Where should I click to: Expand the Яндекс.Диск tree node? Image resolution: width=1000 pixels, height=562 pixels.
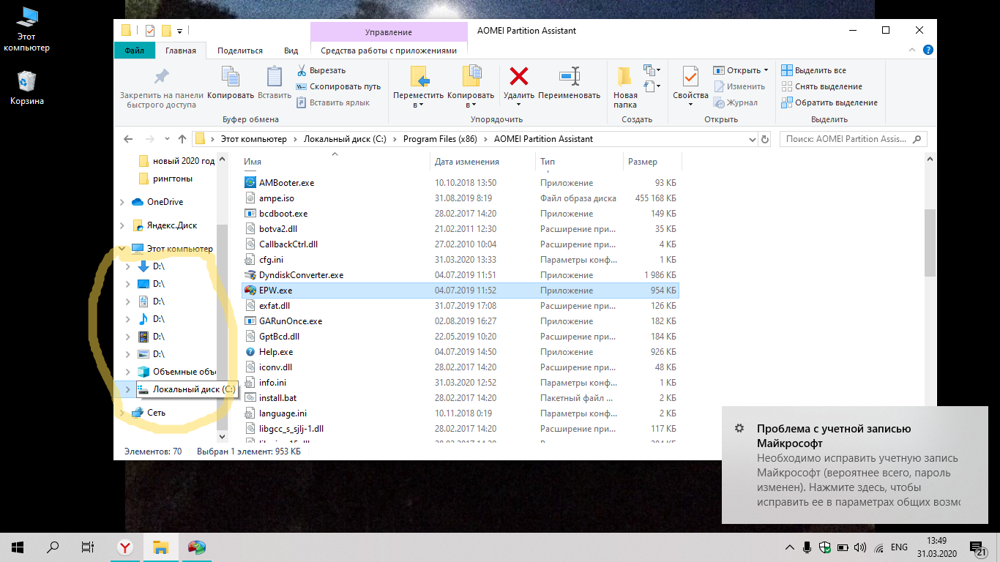[122, 225]
